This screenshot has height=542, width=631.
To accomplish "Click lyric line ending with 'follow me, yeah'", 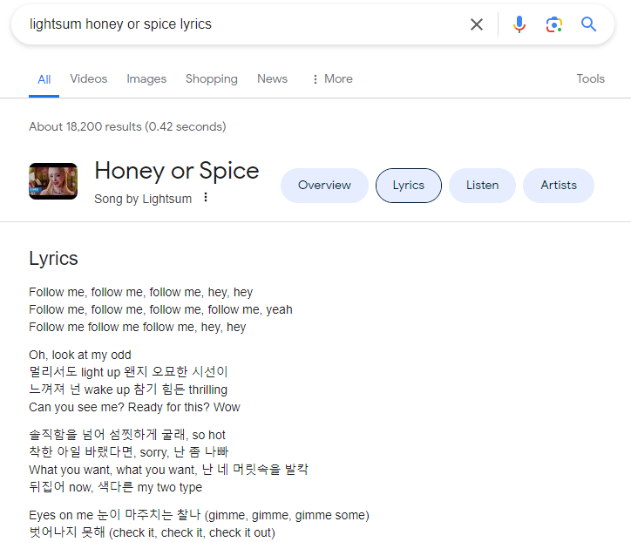I will [x=160, y=309].
